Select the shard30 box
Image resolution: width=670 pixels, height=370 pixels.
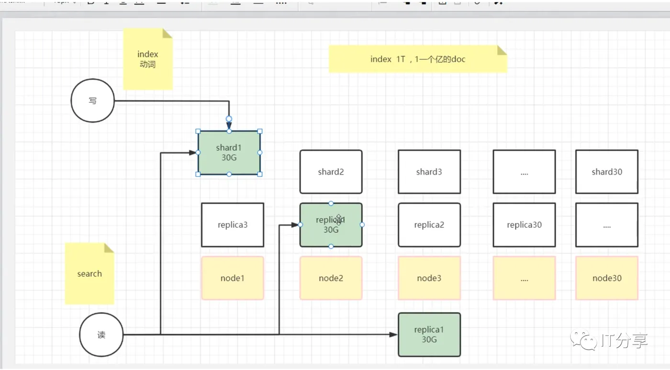tap(607, 172)
